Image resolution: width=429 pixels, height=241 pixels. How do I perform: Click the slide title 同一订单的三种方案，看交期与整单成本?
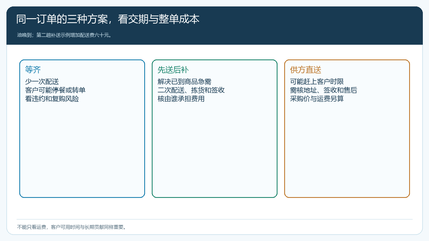(x=108, y=19)
